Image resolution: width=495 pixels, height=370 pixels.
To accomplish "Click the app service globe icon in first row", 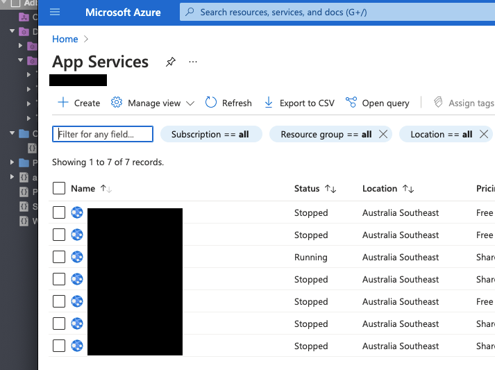I will 77,212.
